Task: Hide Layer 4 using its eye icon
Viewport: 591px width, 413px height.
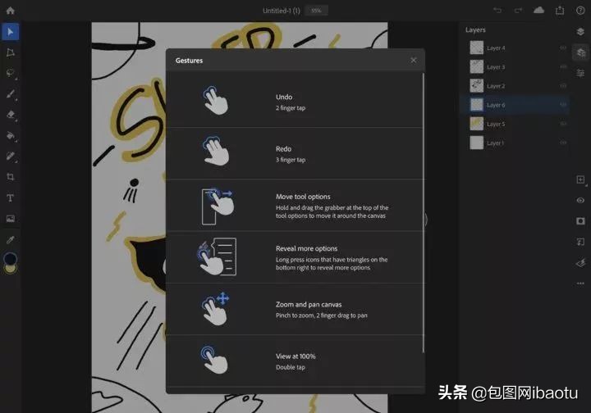Action: (563, 48)
